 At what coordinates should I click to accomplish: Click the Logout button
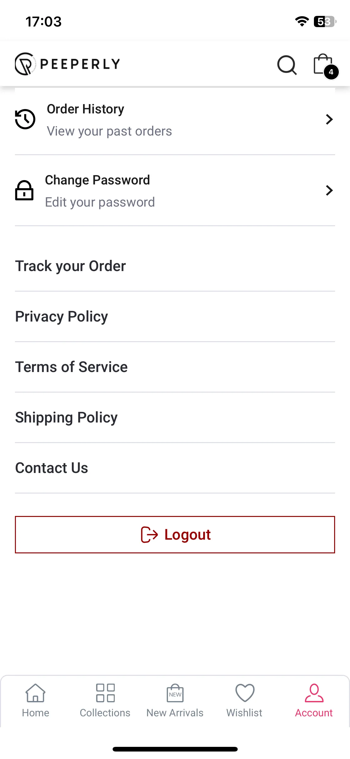click(x=175, y=535)
